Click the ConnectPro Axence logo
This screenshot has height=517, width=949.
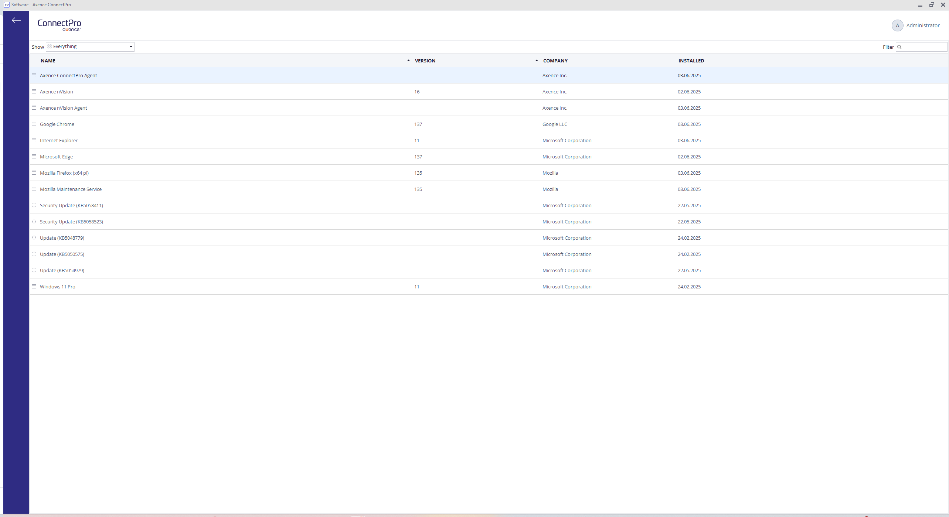[59, 25]
